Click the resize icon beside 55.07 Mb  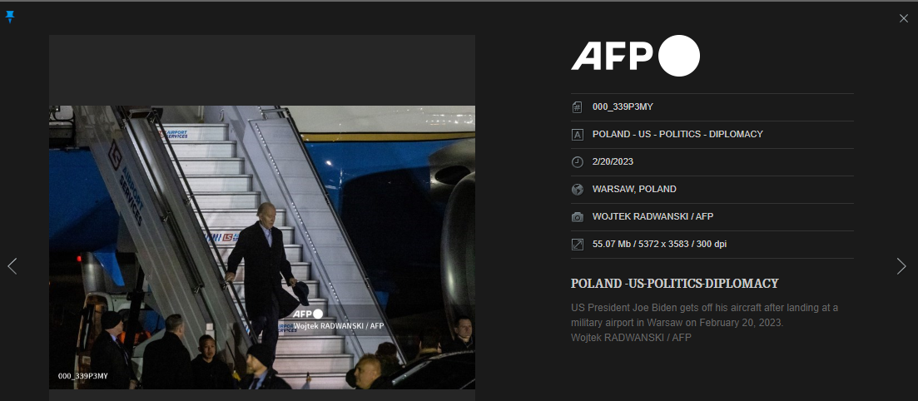578,245
